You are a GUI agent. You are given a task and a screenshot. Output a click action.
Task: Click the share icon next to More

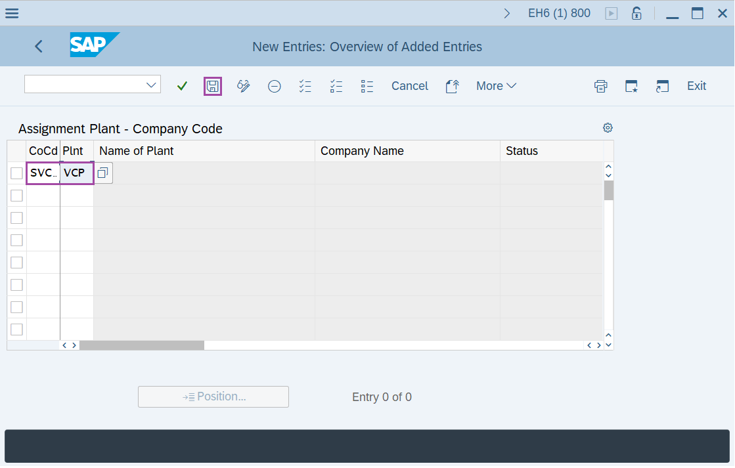[x=452, y=86]
